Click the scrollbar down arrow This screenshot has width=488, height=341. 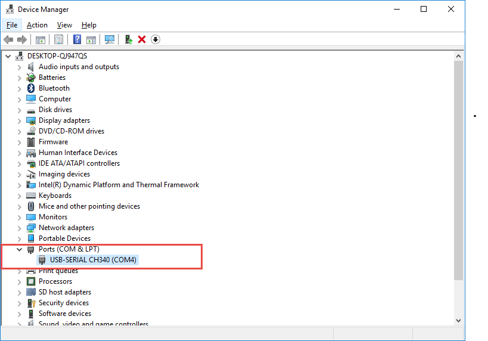click(458, 321)
